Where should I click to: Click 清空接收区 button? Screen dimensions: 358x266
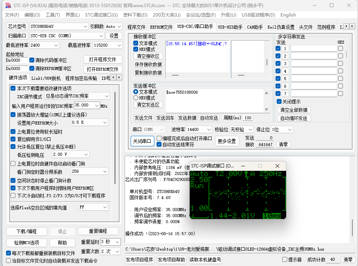(x=148, y=56)
